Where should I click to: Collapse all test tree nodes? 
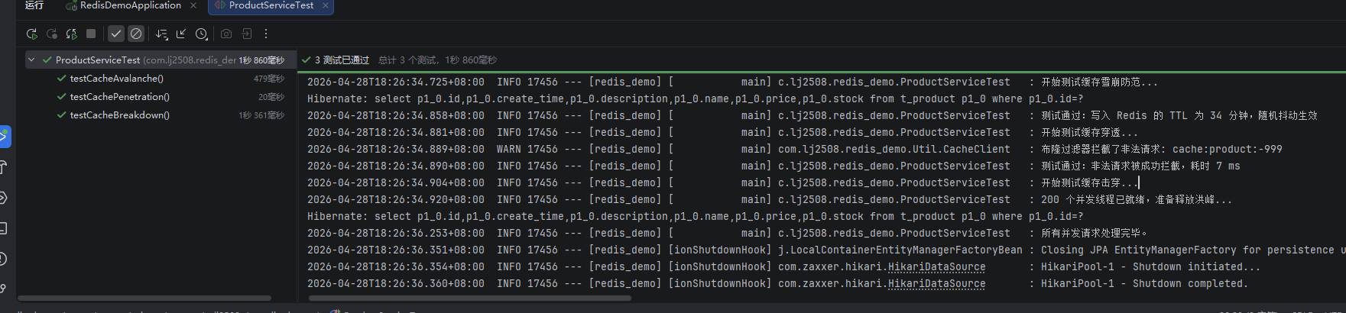[x=181, y=34]
